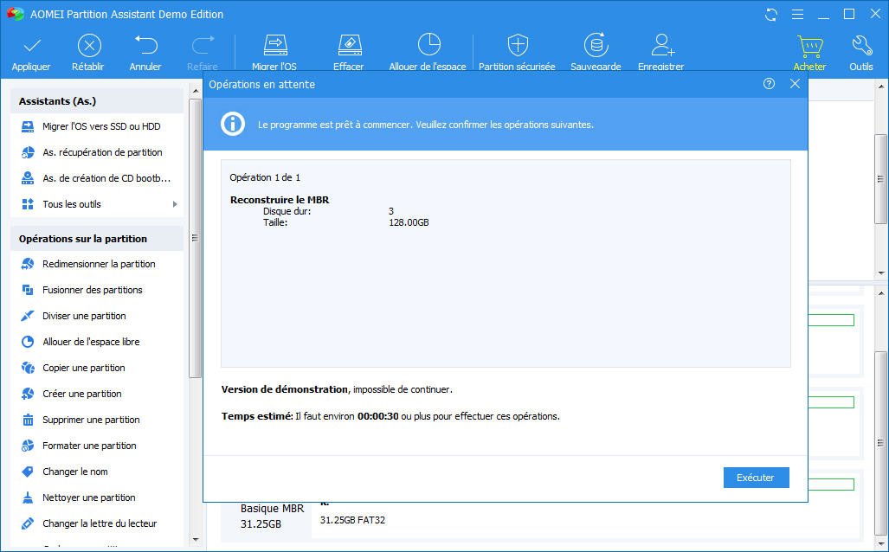The width and height of the screenshot is (889, 552).
Task: Click the Acheter shopping cart icon
Action: click(x=809, y=46)
